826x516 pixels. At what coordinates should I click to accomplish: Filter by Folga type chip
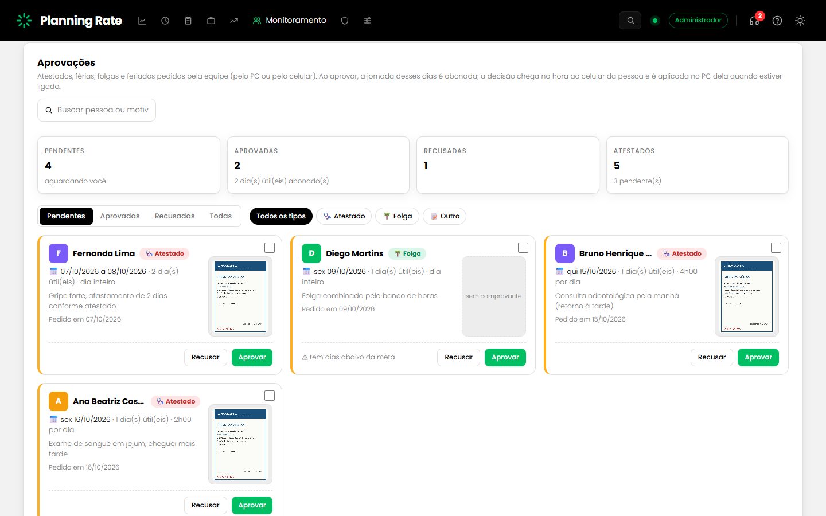tap(398, 216)
